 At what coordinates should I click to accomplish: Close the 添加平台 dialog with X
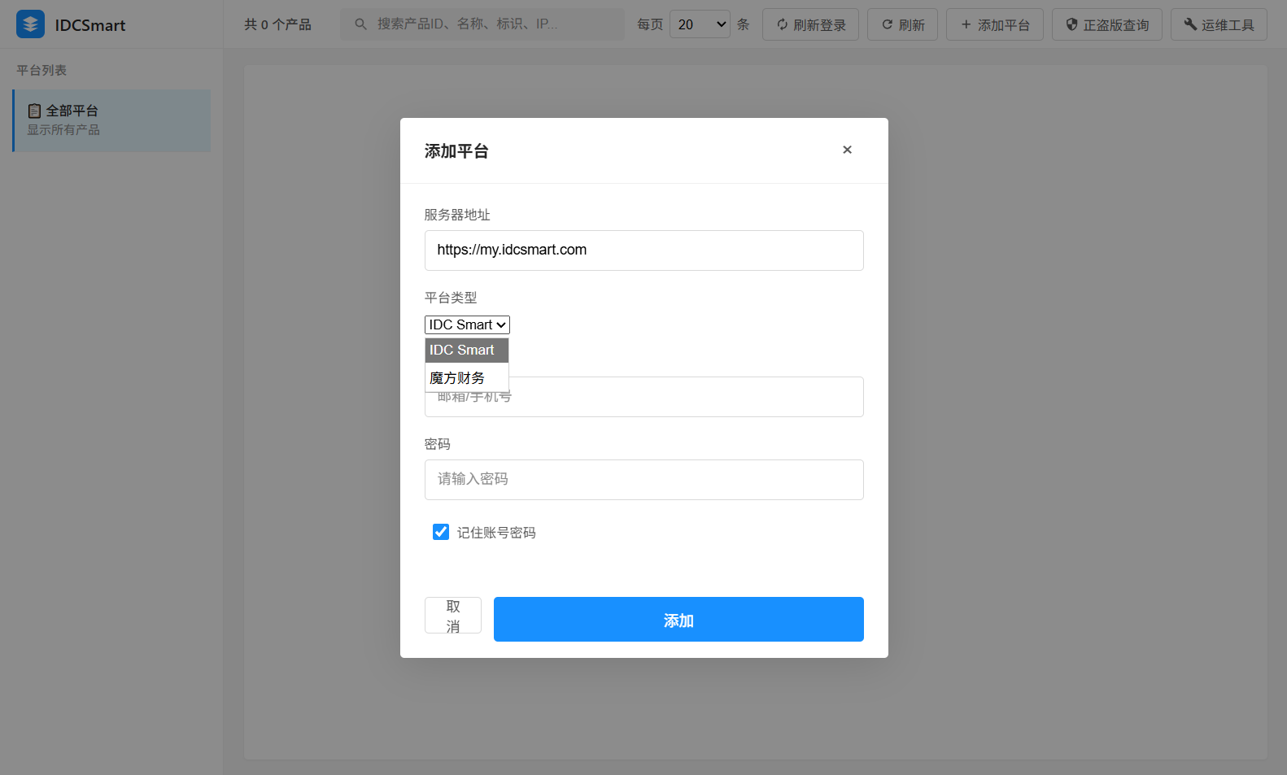tap(847, 150)
